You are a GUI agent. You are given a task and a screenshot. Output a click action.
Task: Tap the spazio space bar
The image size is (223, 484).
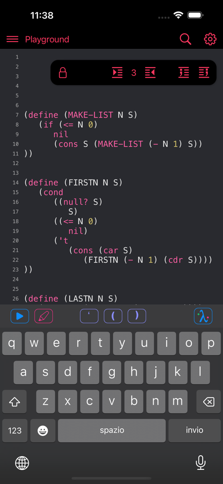(x=111, y=430)
